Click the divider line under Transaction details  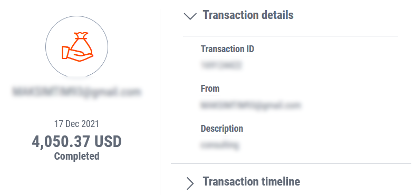pyautogui.click(x=291, y=36)
